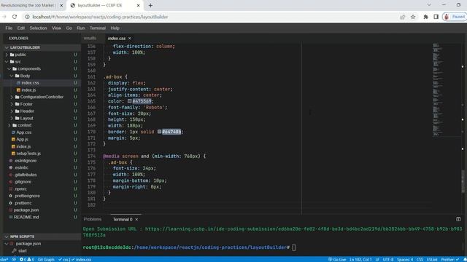The image size is (467, 262).
Task: Open Git Graph from the status bar
Action: [x=46, y=259]
